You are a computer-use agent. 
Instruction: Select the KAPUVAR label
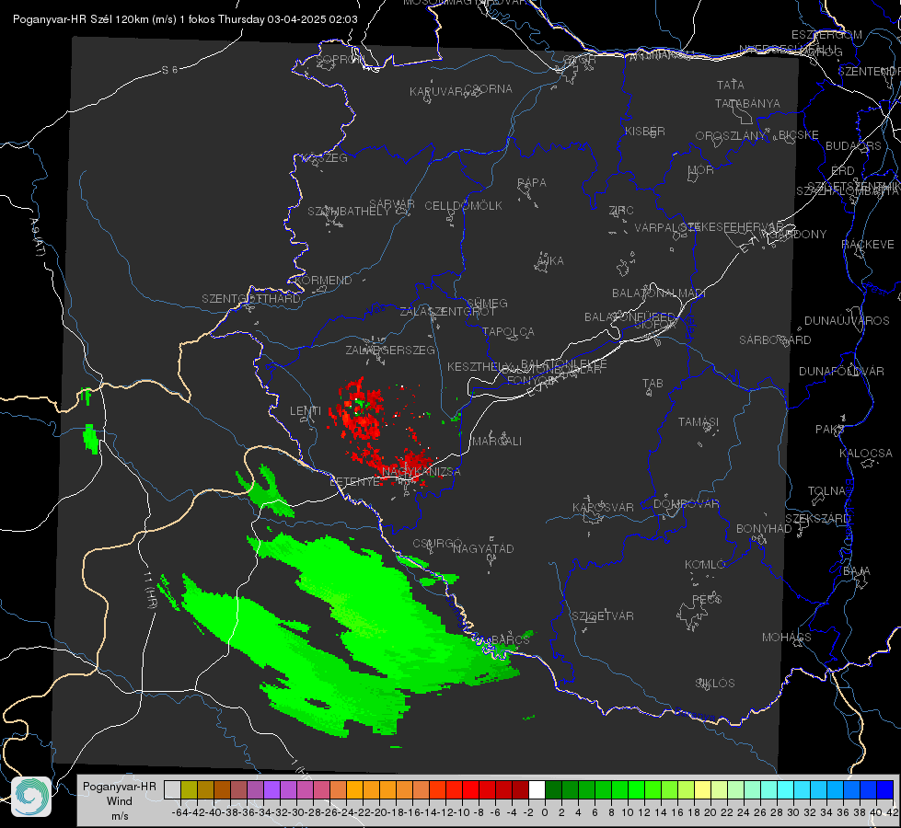pyautogui.click(x=437, y=92)
